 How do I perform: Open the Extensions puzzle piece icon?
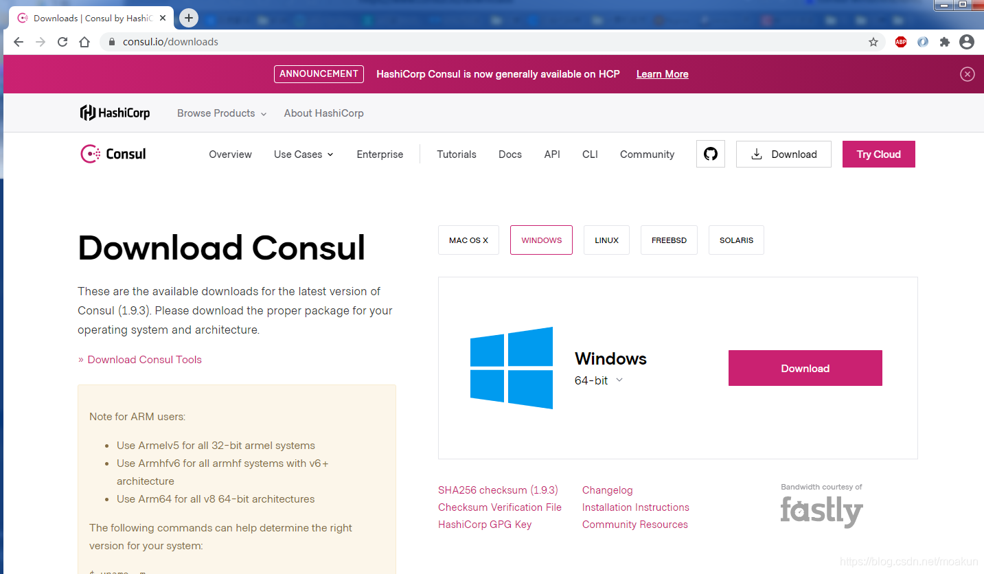click(x=945, y=42)
